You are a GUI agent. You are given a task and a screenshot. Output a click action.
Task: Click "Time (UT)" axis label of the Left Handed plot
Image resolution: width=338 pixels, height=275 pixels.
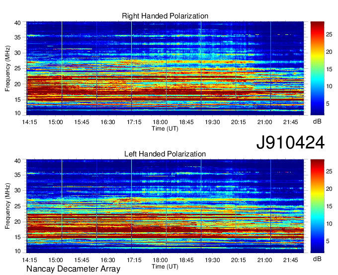[x=165, y=267]
